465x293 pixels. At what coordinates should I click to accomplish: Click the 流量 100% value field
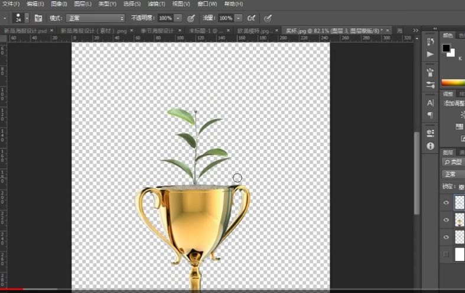pos(226,18)
